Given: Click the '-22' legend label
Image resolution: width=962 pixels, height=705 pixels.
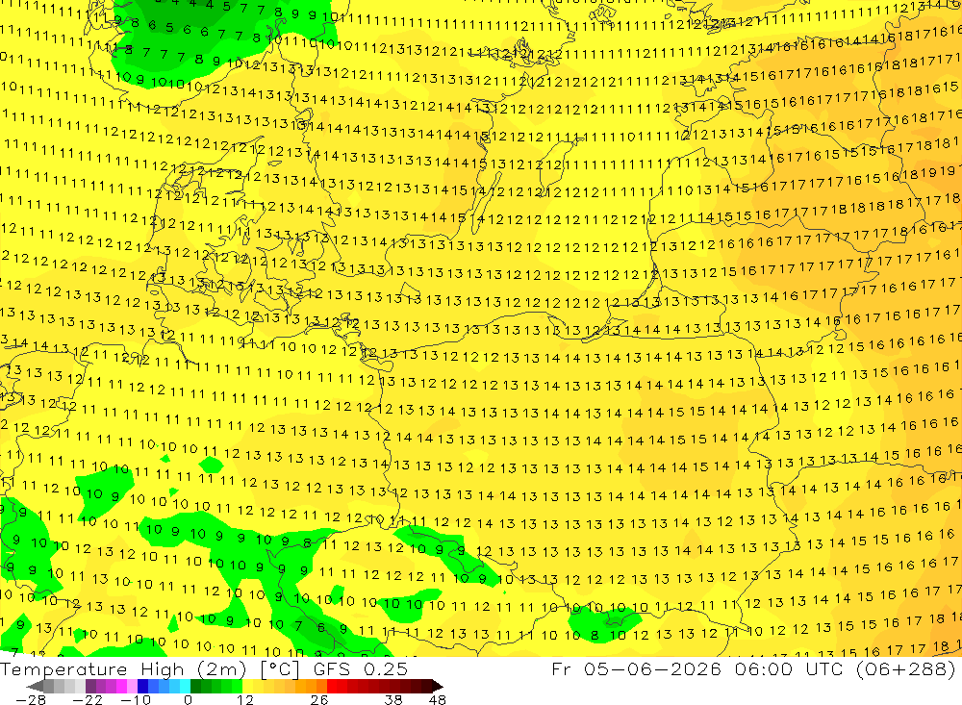Looking at the screenshot, I should point(88,699).
